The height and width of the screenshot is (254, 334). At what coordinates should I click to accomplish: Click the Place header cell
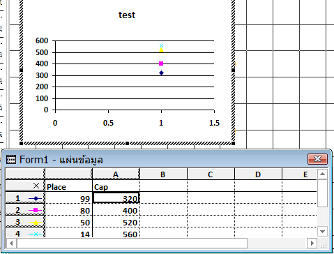(69, 186)
